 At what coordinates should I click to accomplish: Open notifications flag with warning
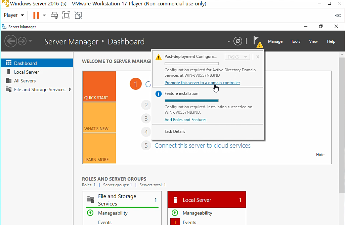point(257,42)
